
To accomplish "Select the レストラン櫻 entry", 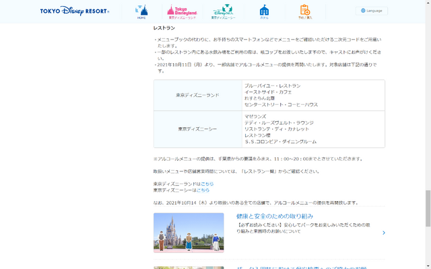I will point(257,135).
